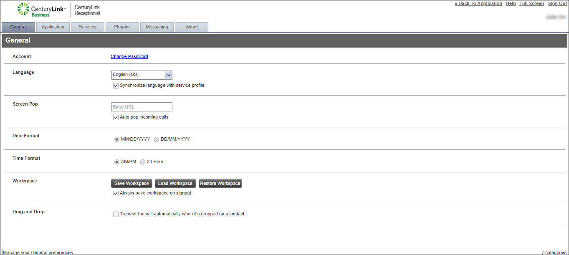Click the Language label
569x255 pixels.
(x=23, y=72)
